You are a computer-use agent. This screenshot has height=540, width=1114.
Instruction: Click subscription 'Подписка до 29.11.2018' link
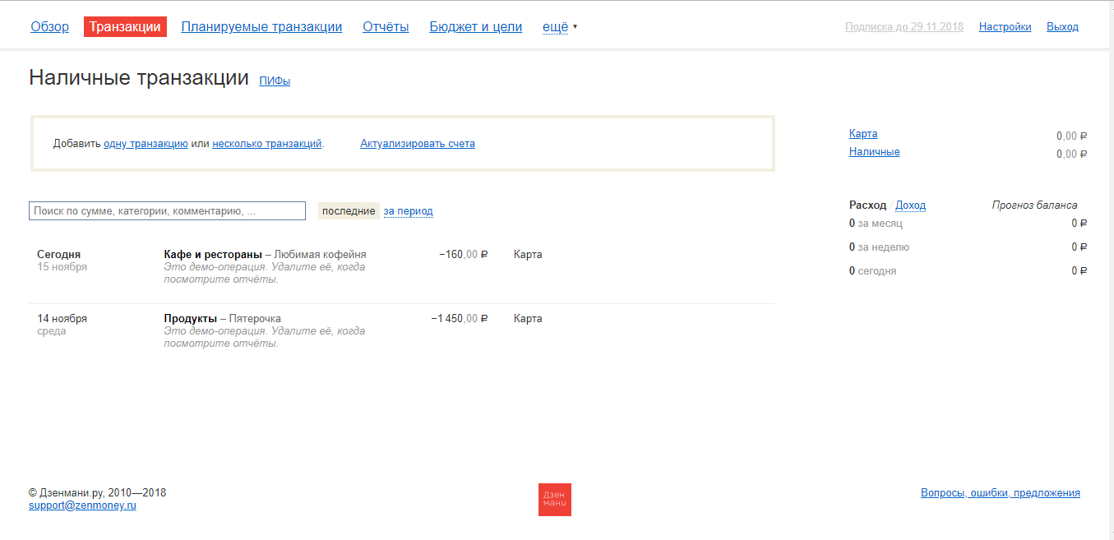tap(904, 27)
